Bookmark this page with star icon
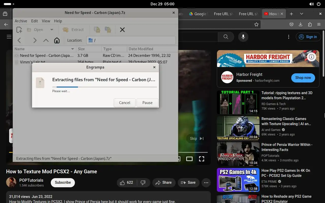Image resolution: width=325 pixels, height=203 pixels. coord(256,25)
